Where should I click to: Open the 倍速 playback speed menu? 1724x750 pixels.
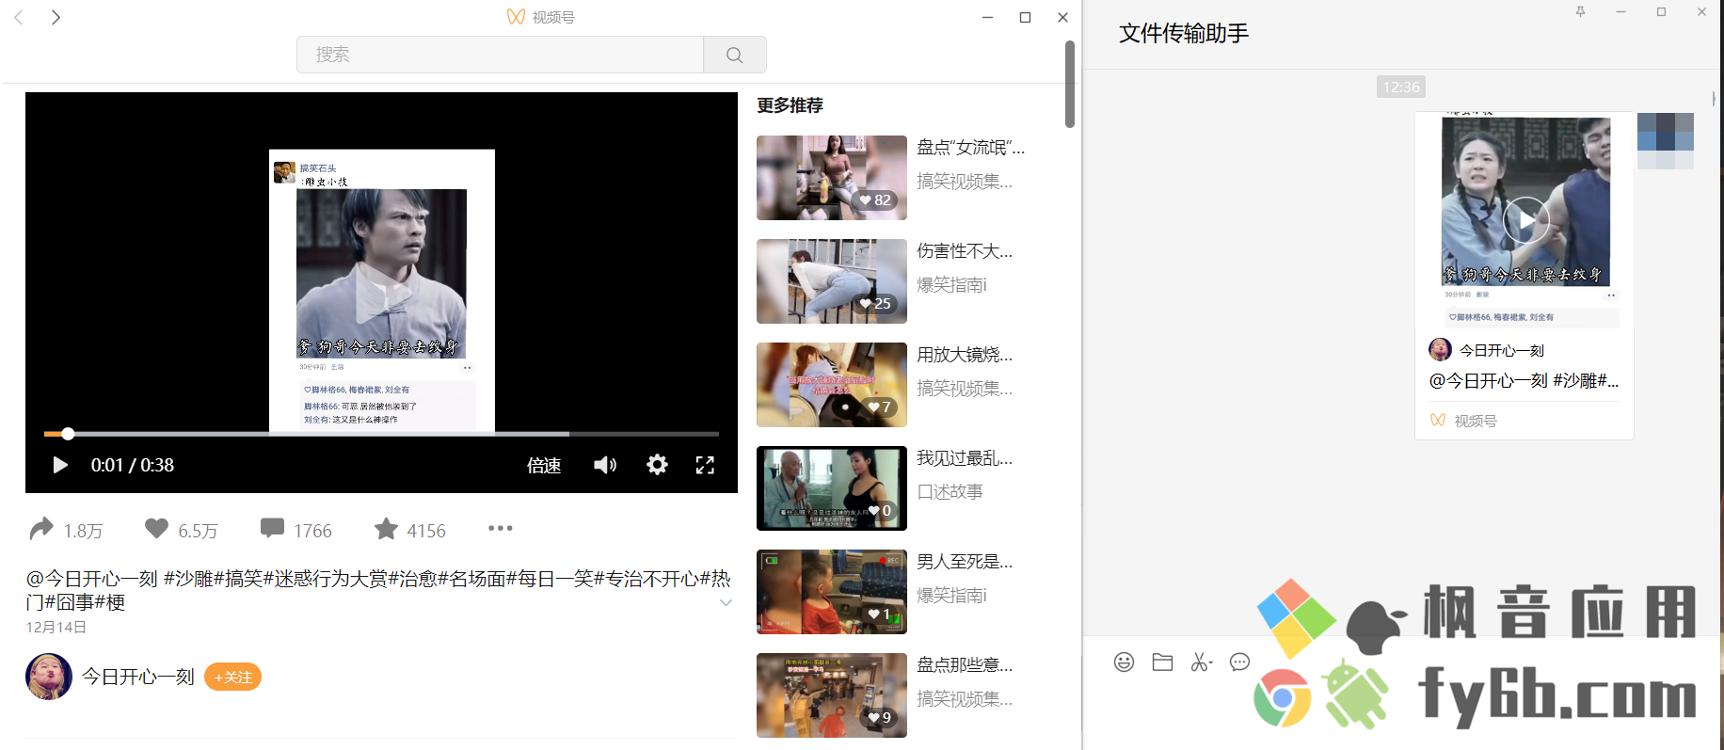point(544,465)
